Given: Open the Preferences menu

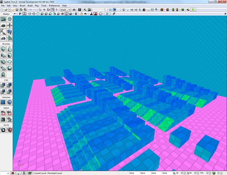Looking at the screenshot, I should [54, 6].
